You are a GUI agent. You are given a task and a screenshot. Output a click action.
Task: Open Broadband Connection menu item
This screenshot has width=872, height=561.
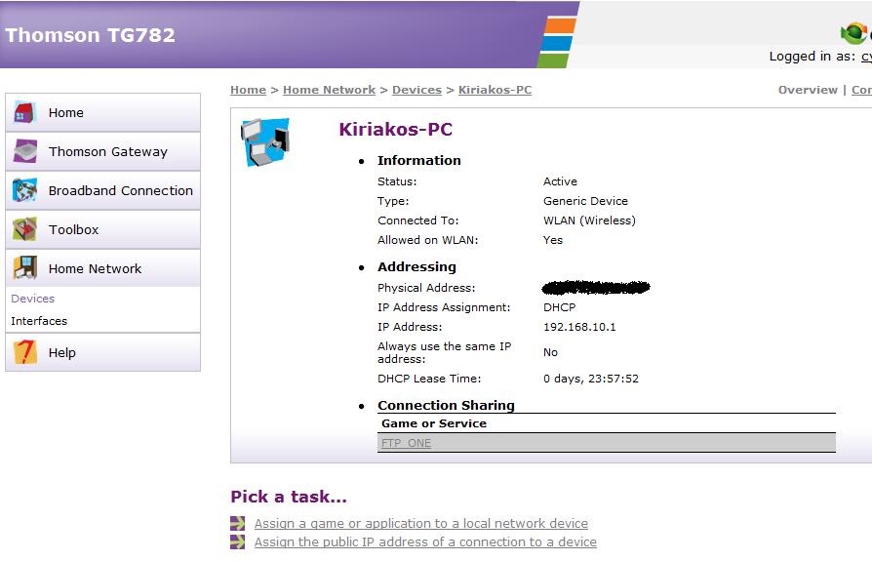click(x=102, y=190)
